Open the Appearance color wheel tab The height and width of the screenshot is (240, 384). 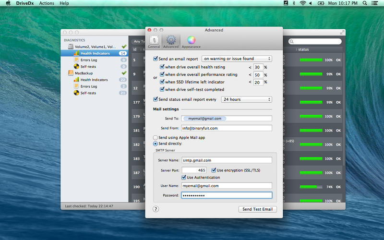coord(191,42)
